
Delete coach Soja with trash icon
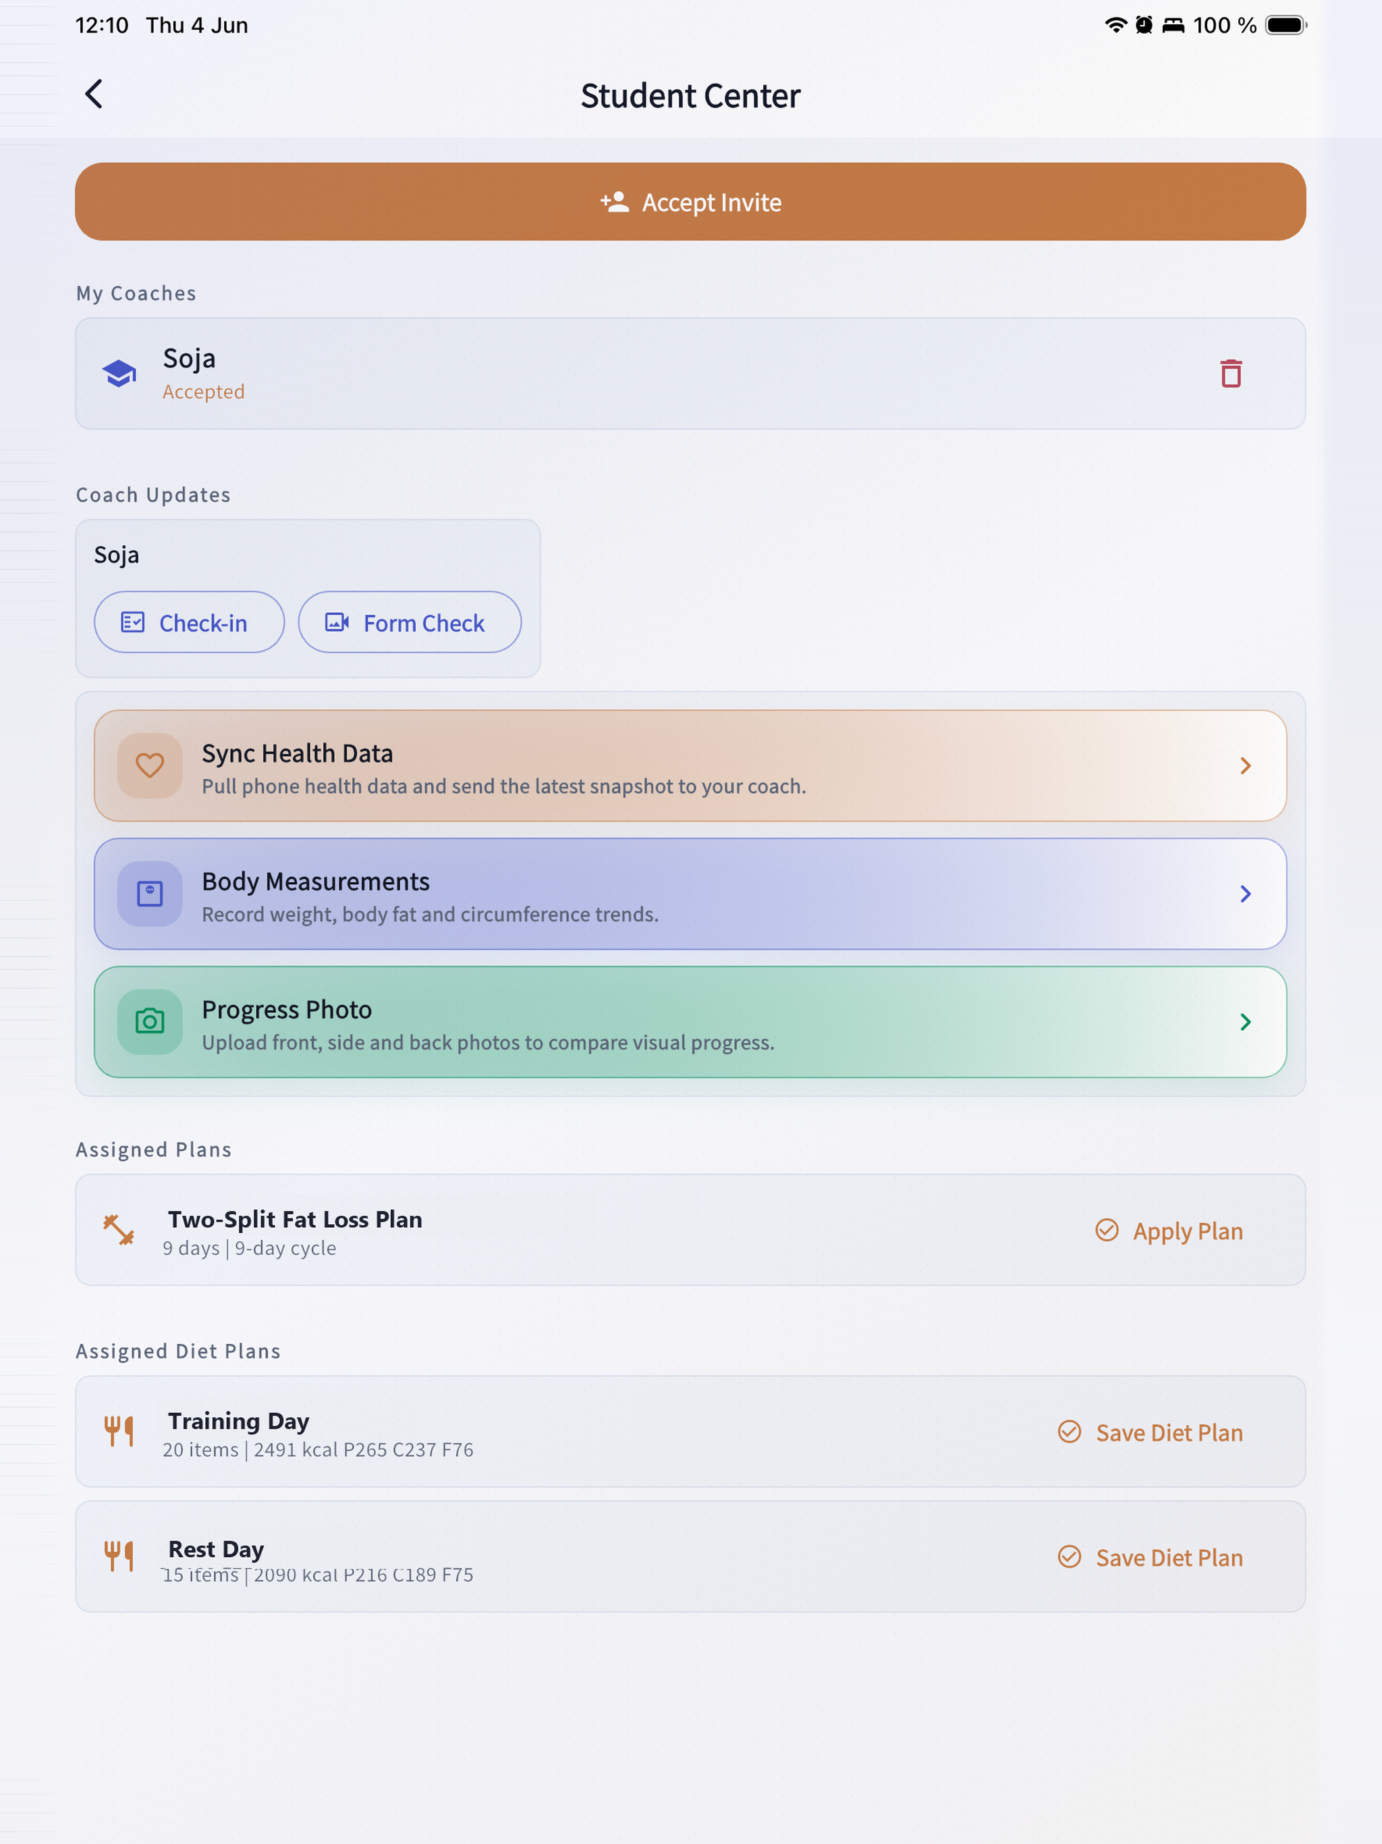tap(1231, 373)
